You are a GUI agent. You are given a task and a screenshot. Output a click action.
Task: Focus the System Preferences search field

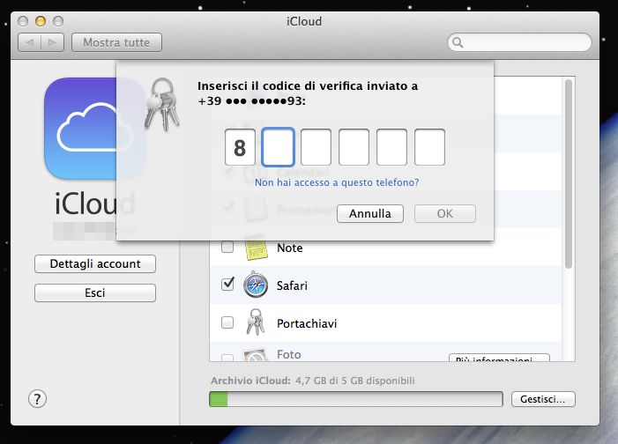[x=519, y=42]
